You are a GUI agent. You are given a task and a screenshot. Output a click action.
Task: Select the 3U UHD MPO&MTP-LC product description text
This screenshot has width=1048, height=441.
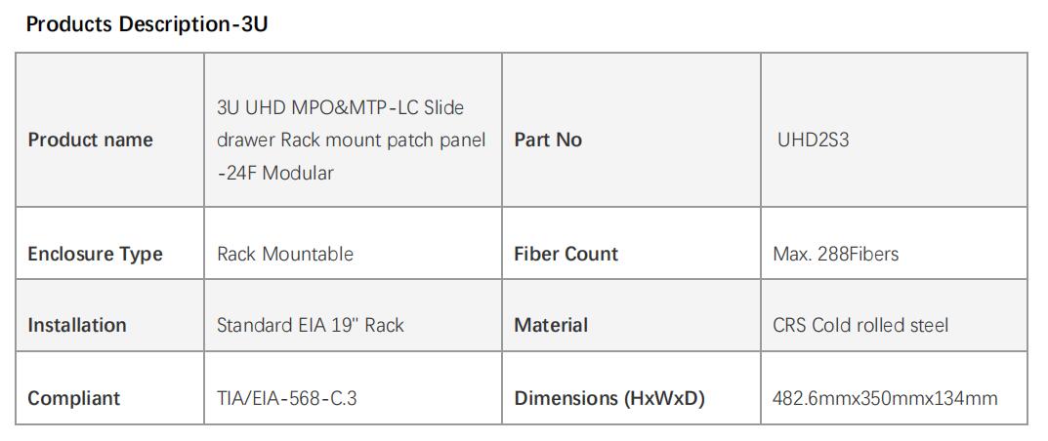point(352,140)
